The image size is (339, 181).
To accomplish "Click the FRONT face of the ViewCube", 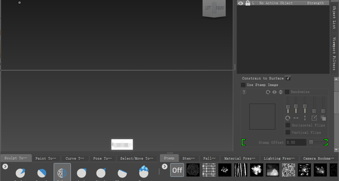I will pos(220,8).
